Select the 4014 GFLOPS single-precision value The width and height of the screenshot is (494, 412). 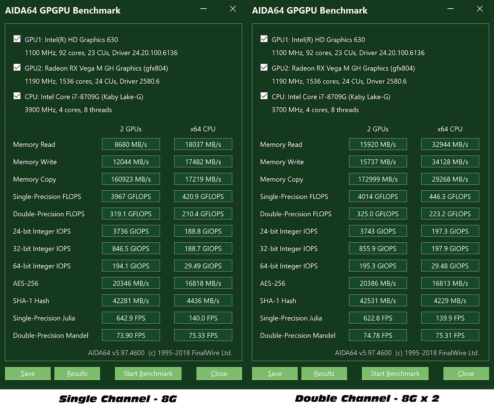[x=378, y=196]
